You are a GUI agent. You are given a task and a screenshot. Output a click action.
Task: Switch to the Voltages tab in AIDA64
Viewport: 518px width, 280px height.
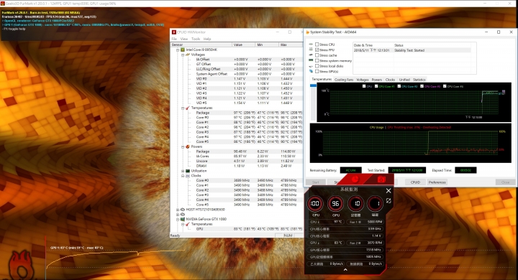click(x=363, y=80)
